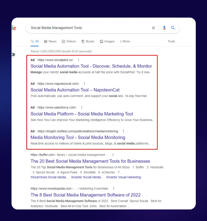The image size is (207, 221).
Task: Open options dots beside napoleoncat.com ad
Action: coord(85,83)
